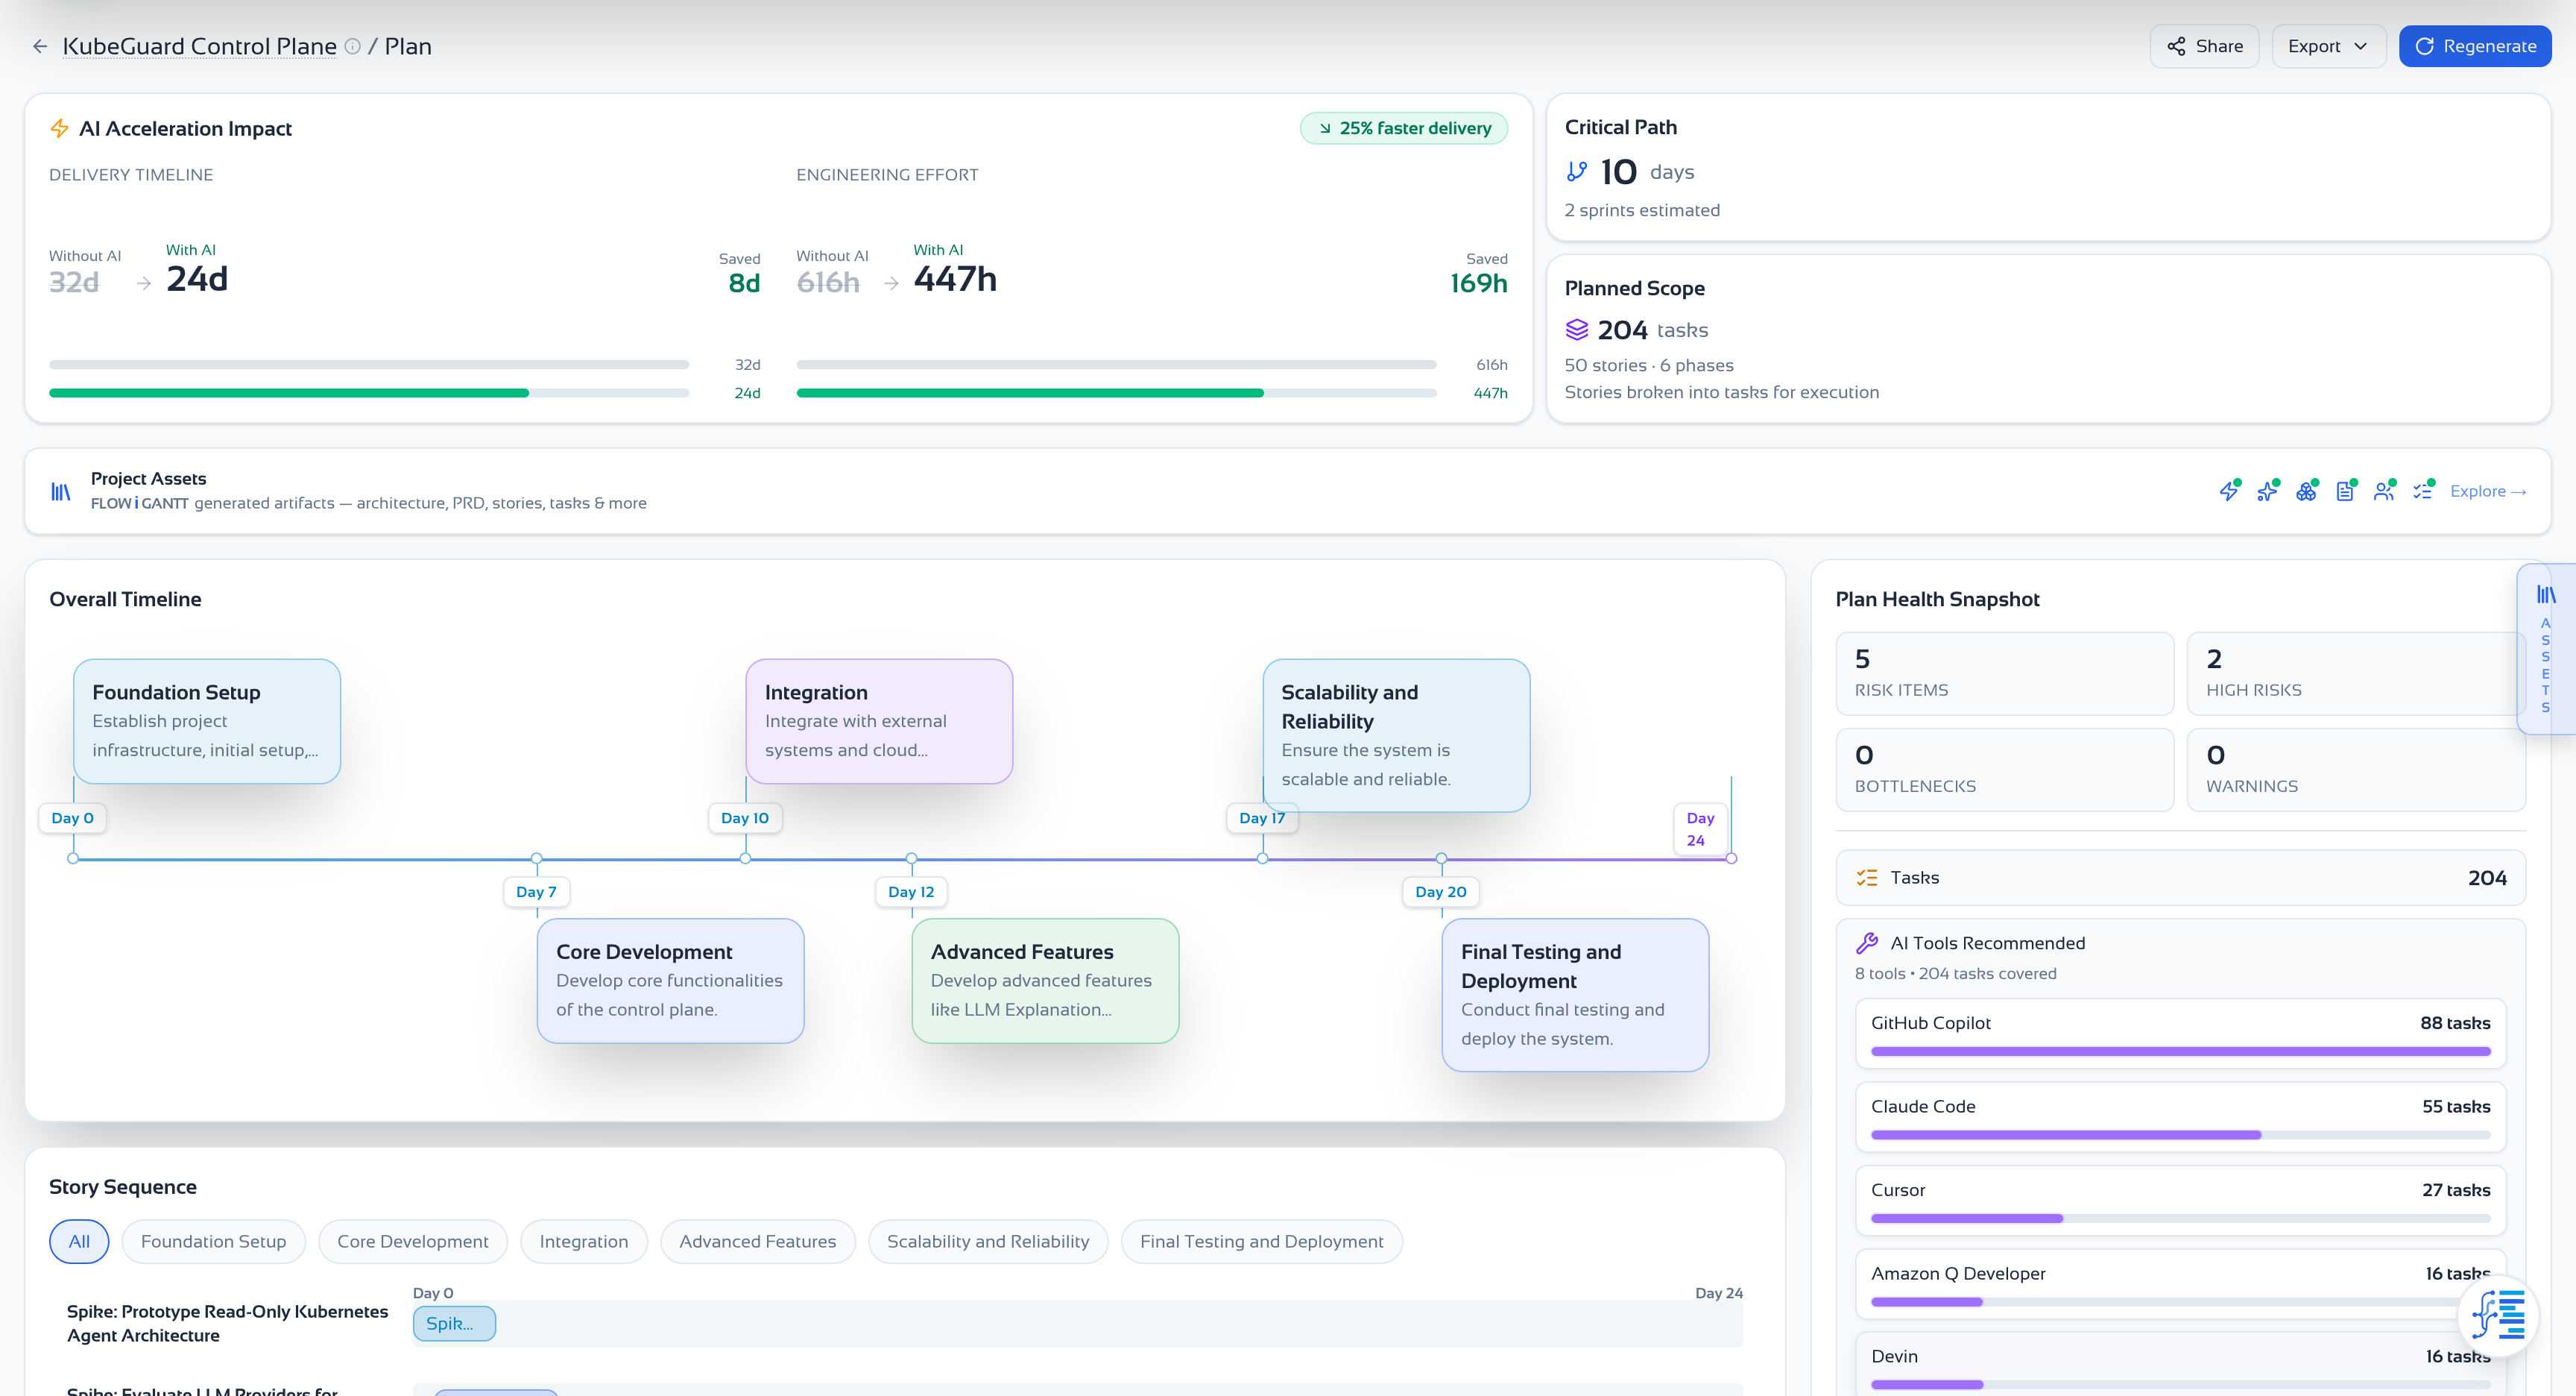Click the lightning icon by AI Acceleration Impact
Image resolution: width=2576 pixels, height=1396 pixels.
coord(60,128)
